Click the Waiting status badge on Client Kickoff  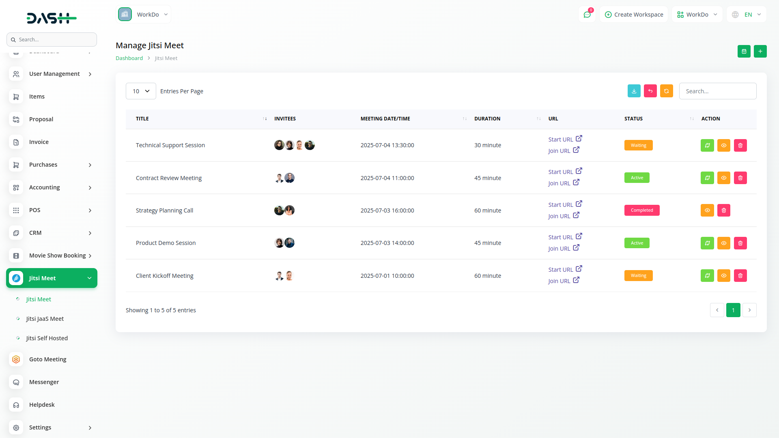(638, 276)
